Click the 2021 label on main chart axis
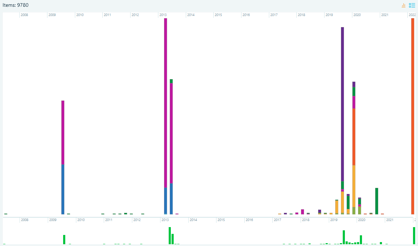This screenshot has height=246, width=418. [x=385, y=15]
